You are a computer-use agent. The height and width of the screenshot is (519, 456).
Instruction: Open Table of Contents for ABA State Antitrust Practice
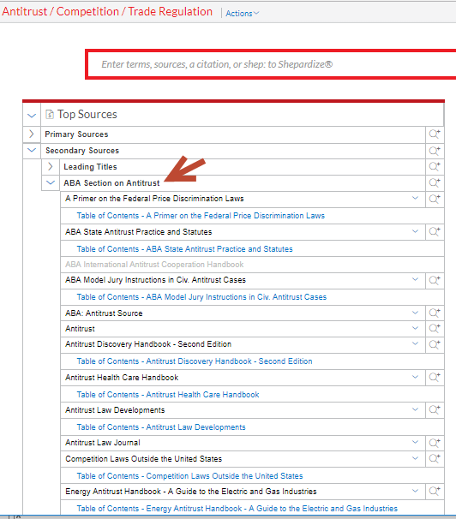[185, 249]
